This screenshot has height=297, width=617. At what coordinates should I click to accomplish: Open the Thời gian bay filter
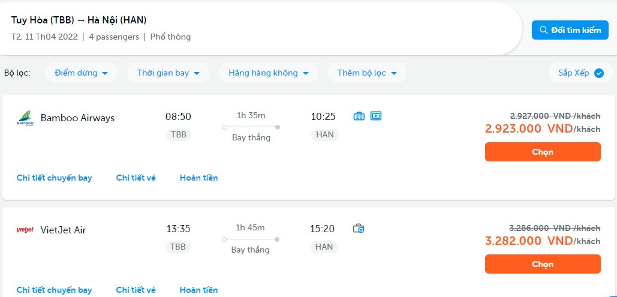coord(168,73)
